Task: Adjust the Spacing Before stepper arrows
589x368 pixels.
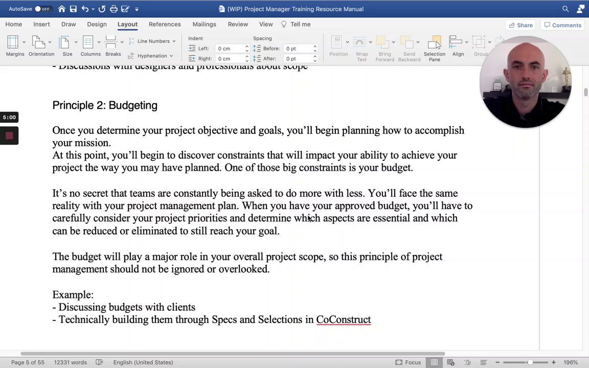Action: (315, 49)
